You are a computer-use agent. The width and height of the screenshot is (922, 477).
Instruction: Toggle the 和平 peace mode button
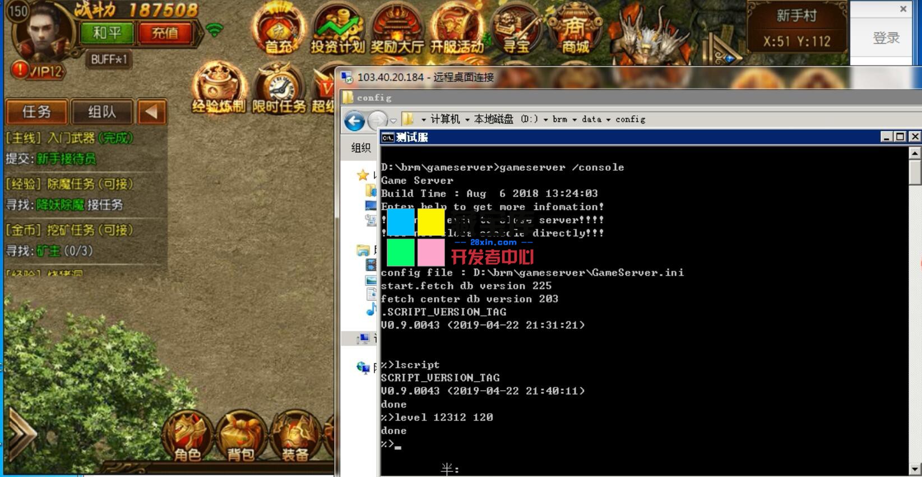(107, 33)
